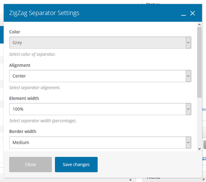Expand the Border width dropdown set to Medium
Screen dimensions: 206x182
pos(100,142)
